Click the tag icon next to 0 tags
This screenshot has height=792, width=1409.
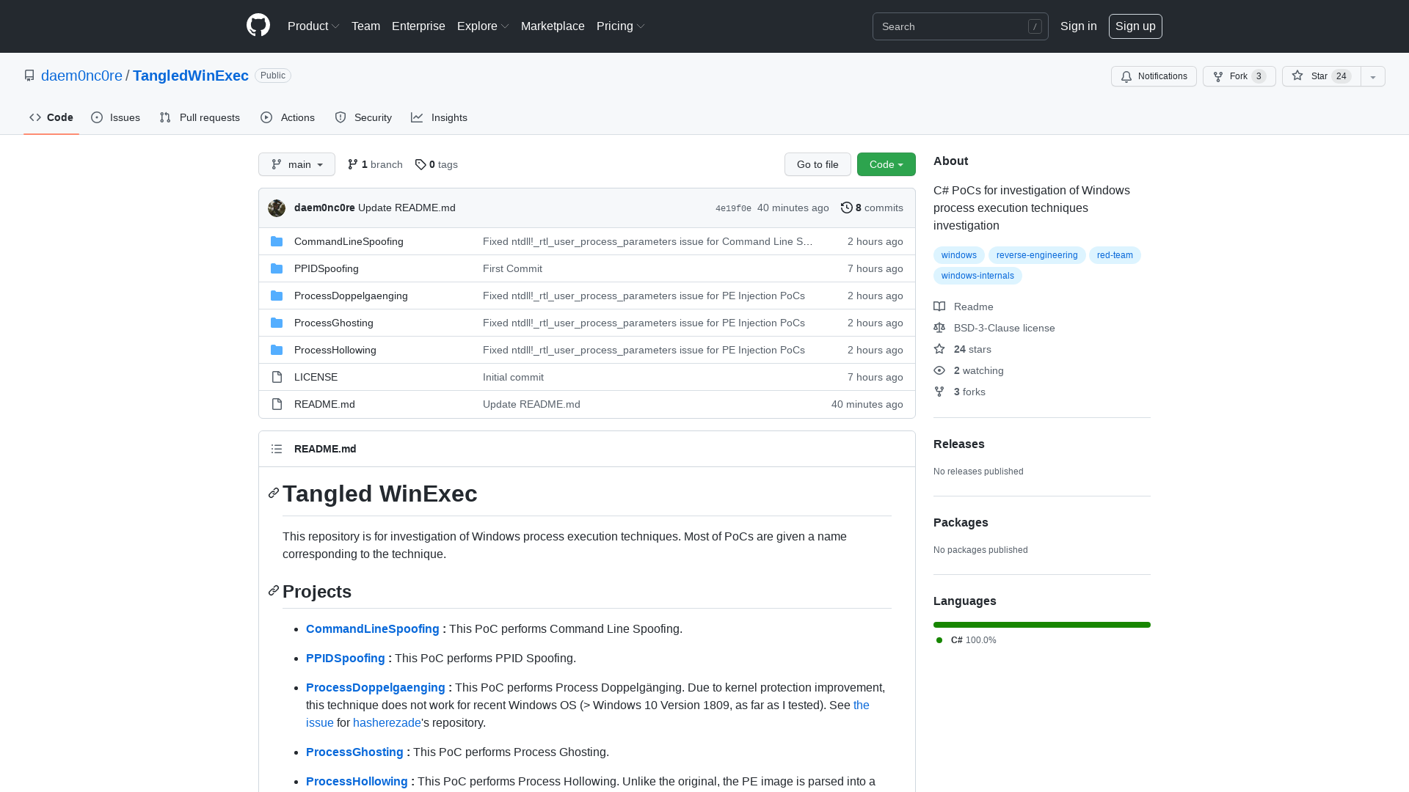point(420,164)
